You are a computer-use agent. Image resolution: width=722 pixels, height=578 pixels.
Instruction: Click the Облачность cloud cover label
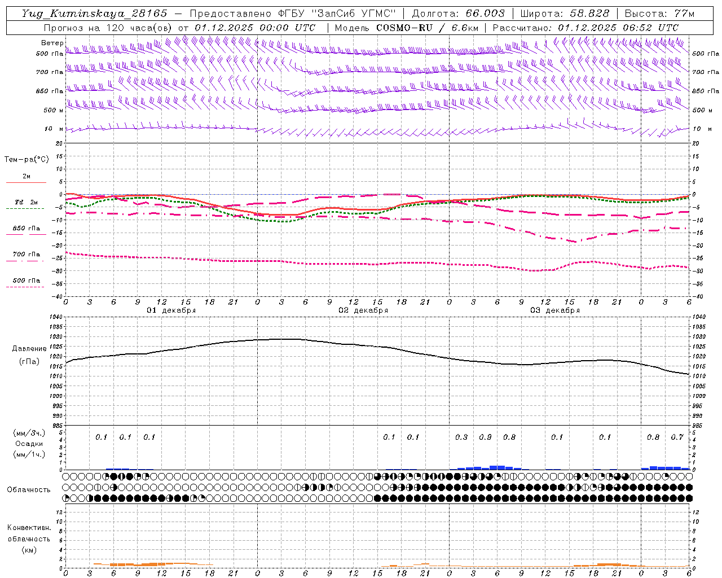coord(29,489)
